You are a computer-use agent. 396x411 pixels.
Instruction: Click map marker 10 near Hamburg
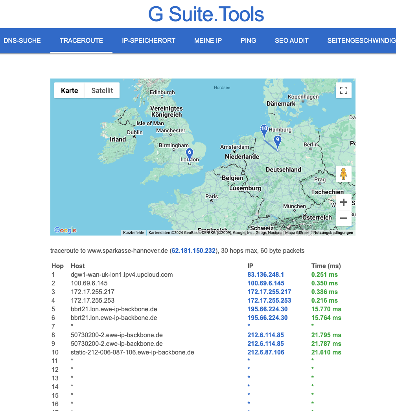coord(264,131)
